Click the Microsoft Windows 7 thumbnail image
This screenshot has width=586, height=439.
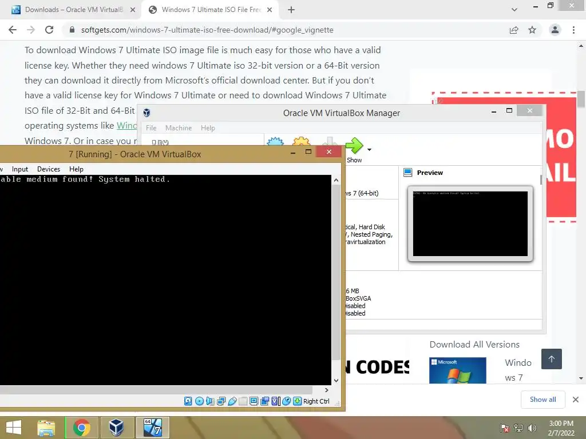click(x=457, y=370)
